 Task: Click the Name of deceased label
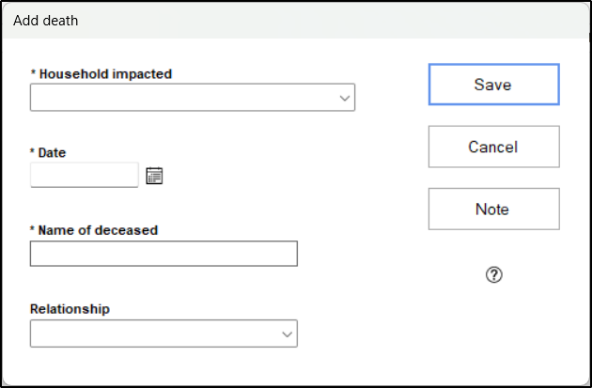pos(99,230)
